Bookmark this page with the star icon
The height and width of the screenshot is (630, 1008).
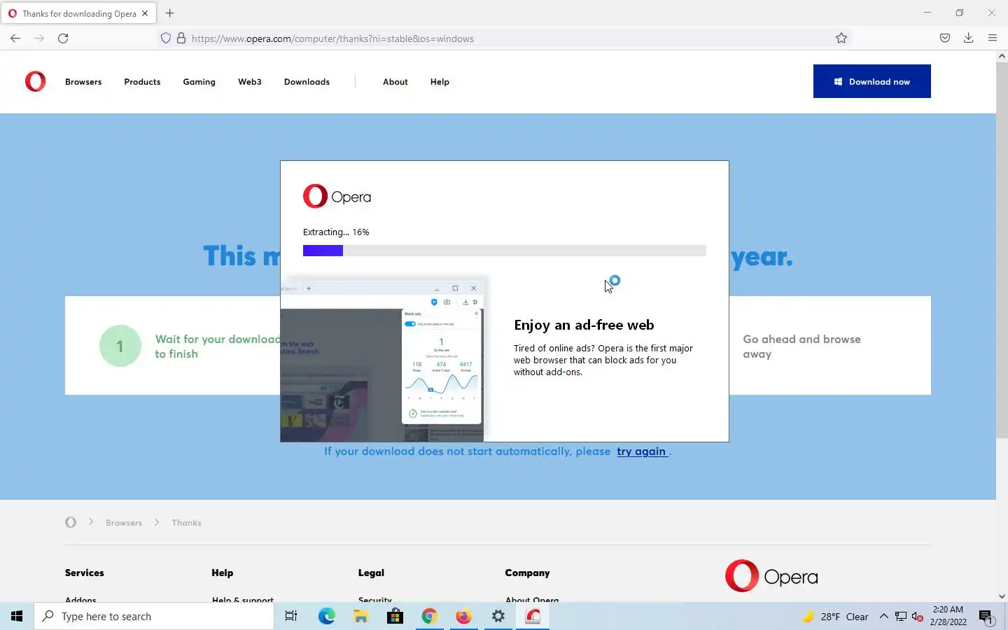coord(841,38)
